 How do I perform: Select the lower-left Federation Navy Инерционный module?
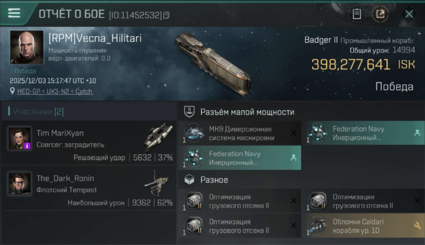click(240, 158)
